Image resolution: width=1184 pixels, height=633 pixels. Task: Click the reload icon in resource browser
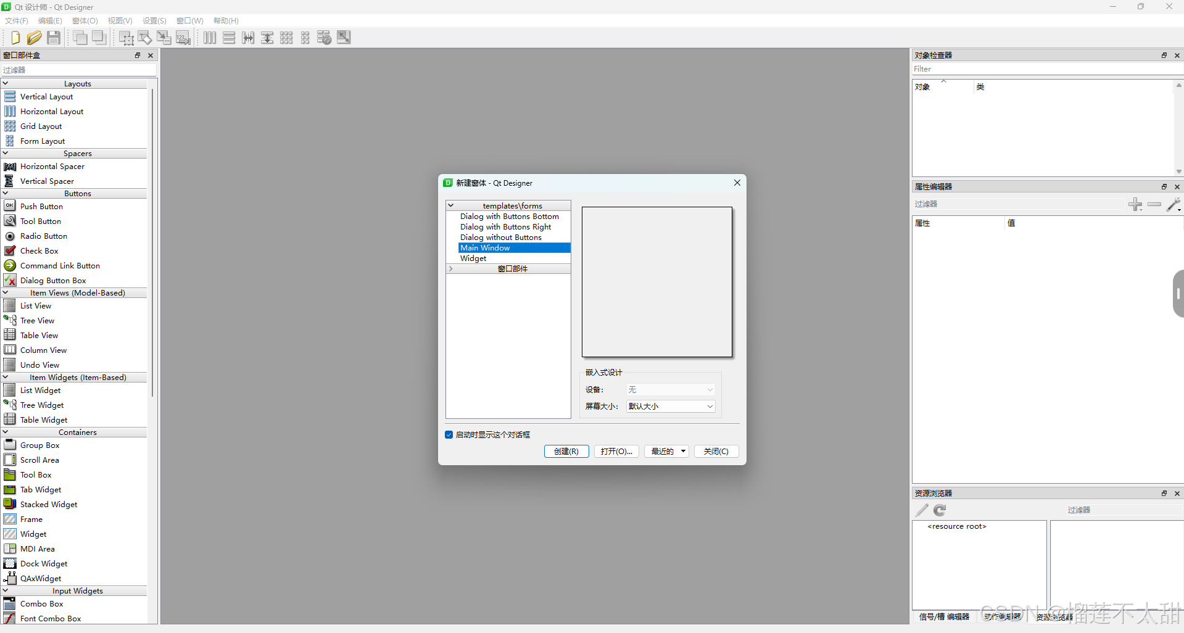[x=940, y=510]
